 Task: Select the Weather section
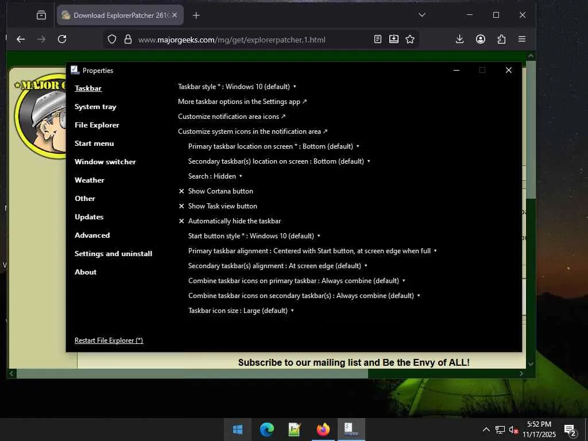[x=89, y=180]
